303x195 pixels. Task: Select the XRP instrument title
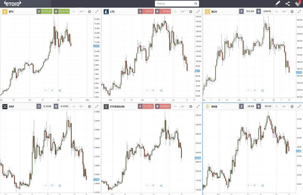pos(12,107)
